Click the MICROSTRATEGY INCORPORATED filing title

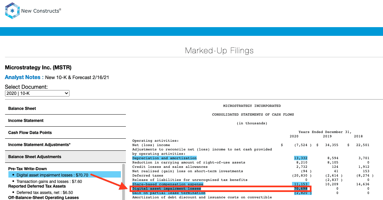[252, 106]
